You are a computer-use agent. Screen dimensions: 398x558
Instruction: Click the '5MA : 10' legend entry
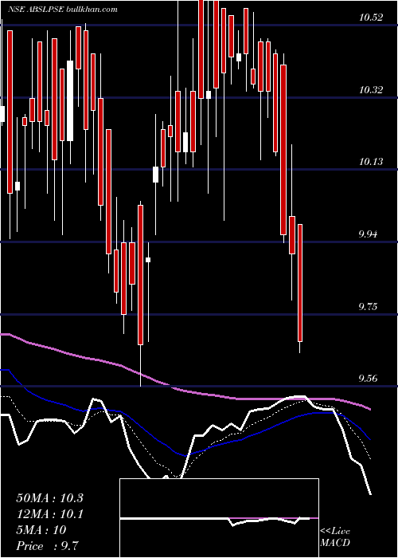click(x=41, y=530)
